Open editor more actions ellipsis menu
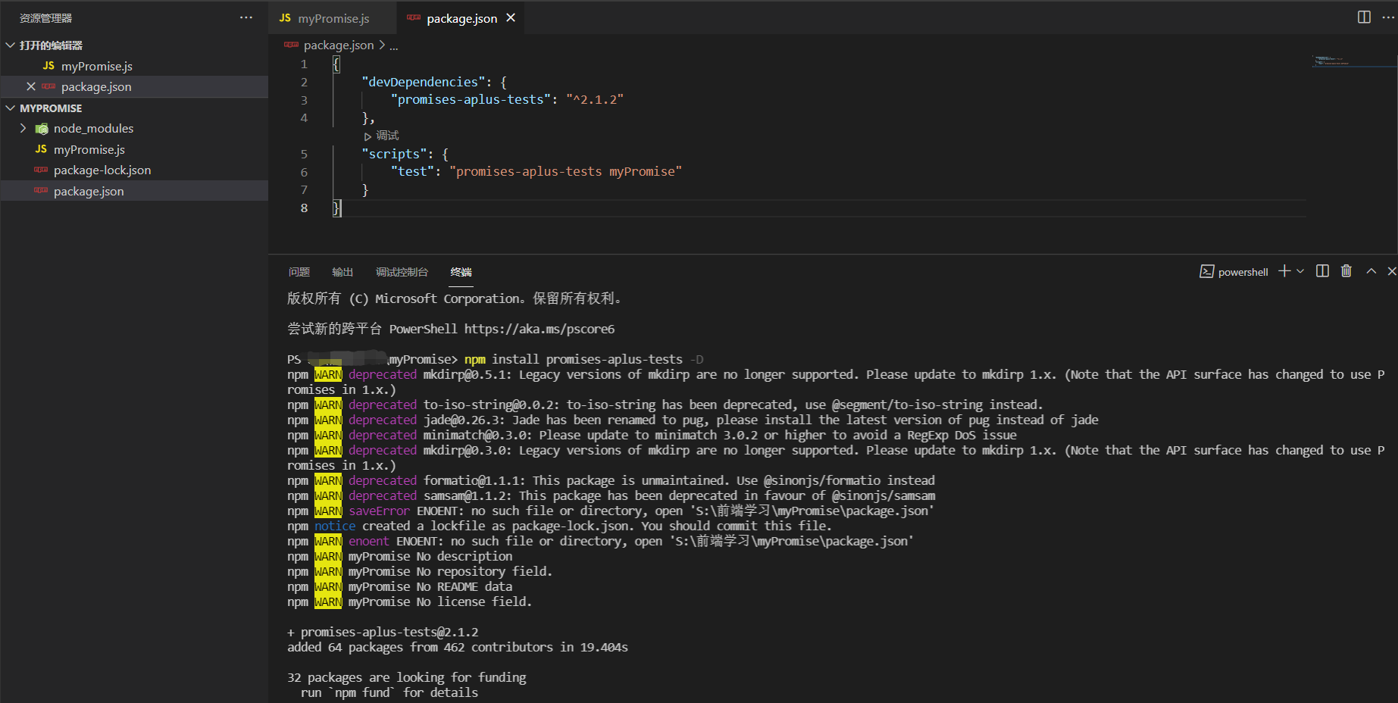The image size is (1398, 703). tap(1388, 17)
